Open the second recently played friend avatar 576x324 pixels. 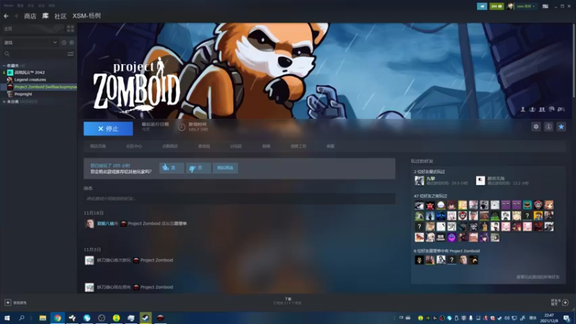click(x=480, y=181)
